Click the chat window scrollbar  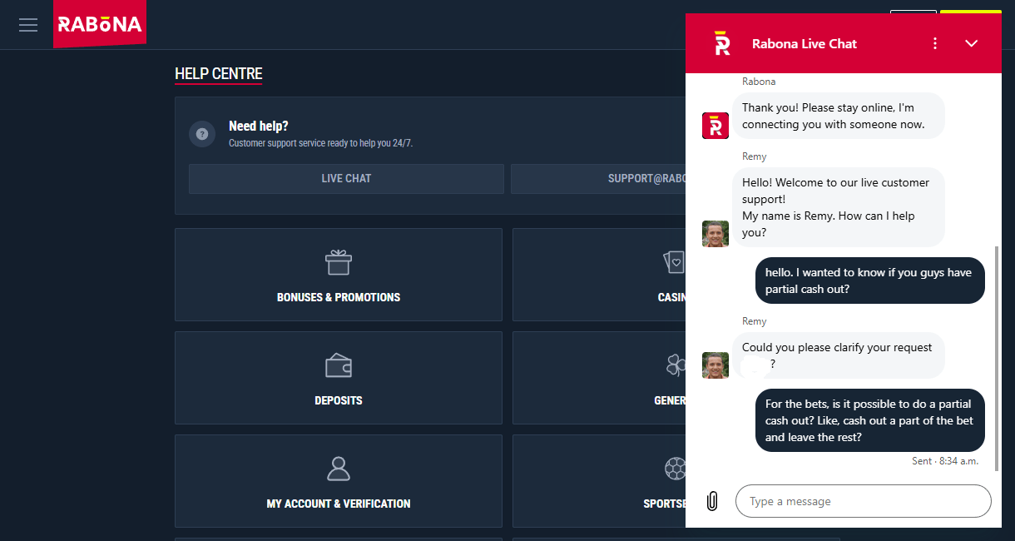[x=996, y=358]
